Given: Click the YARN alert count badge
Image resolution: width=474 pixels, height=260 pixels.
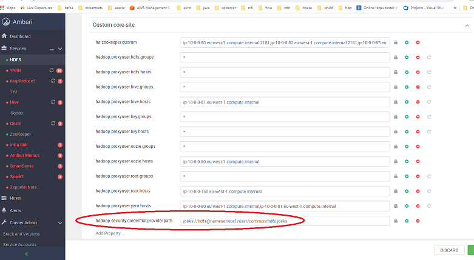Looking at the screenshot, I should pyautogui.click(x=59, y=71).
